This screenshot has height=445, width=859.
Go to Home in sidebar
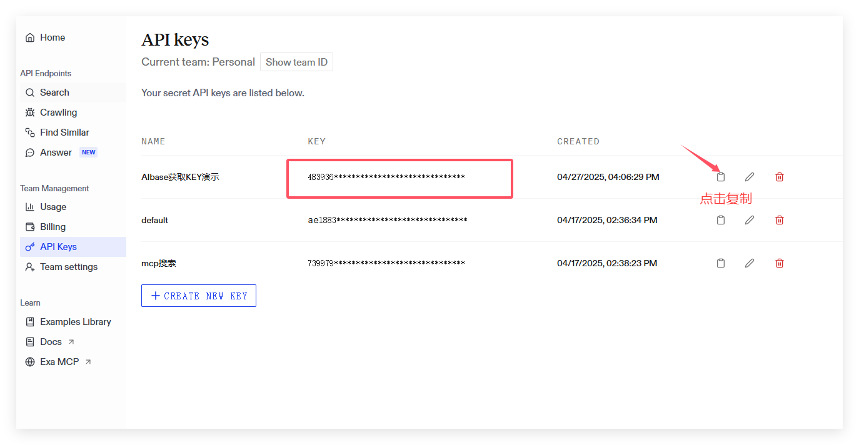tap(53, 37)
